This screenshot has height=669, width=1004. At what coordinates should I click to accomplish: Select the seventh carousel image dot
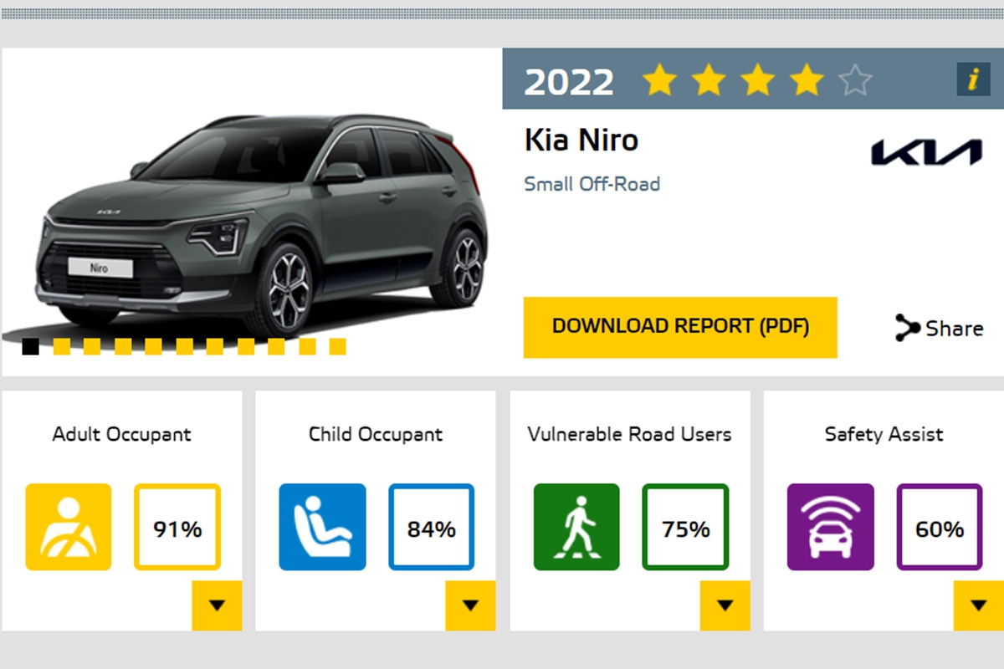point(214,346)
